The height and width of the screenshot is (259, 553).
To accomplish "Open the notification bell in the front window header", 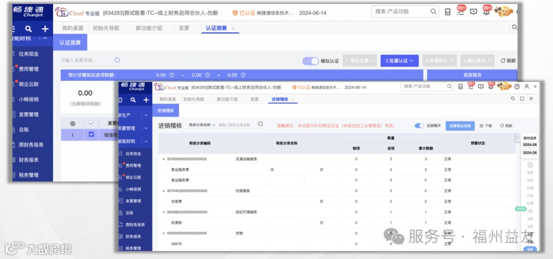I will (x=491, y=86).
